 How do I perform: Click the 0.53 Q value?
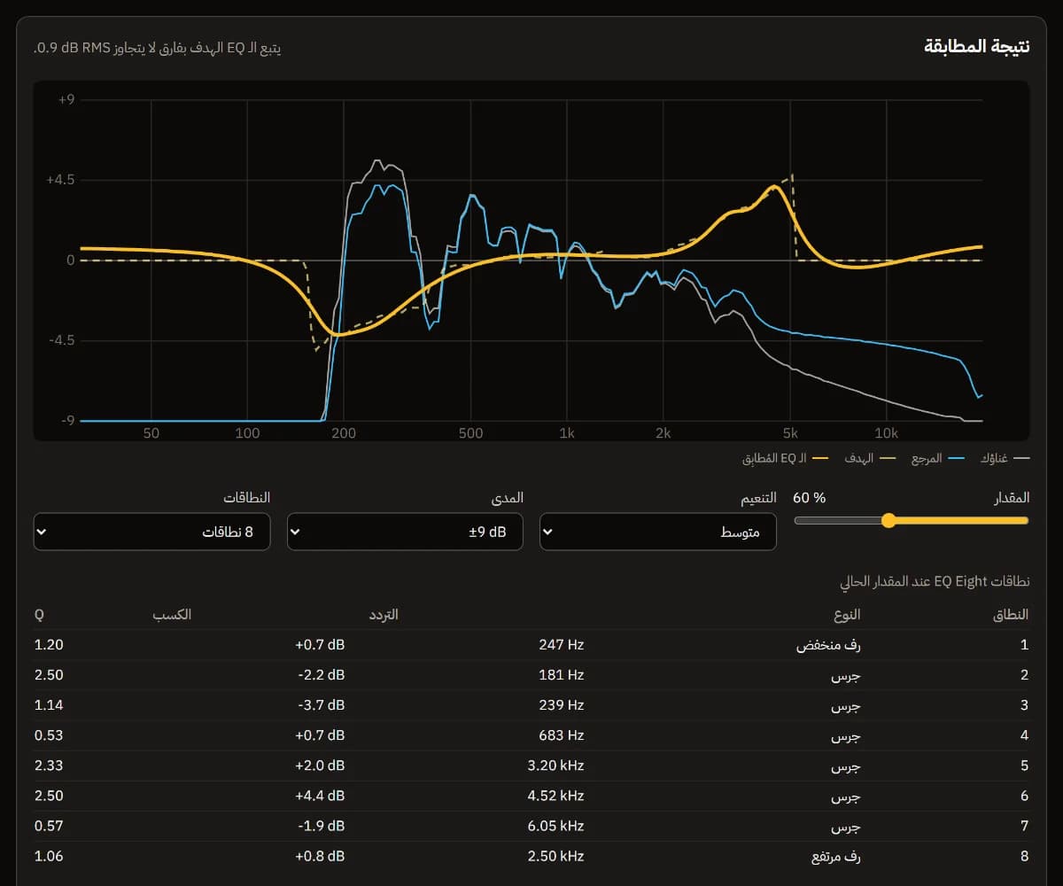tap(49, 735)
